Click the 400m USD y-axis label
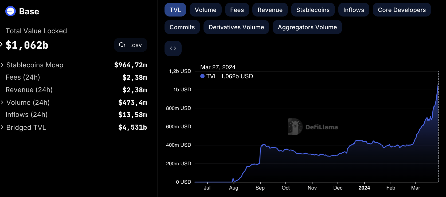Viewport: 446px width, 197px height. coord(178,145)
